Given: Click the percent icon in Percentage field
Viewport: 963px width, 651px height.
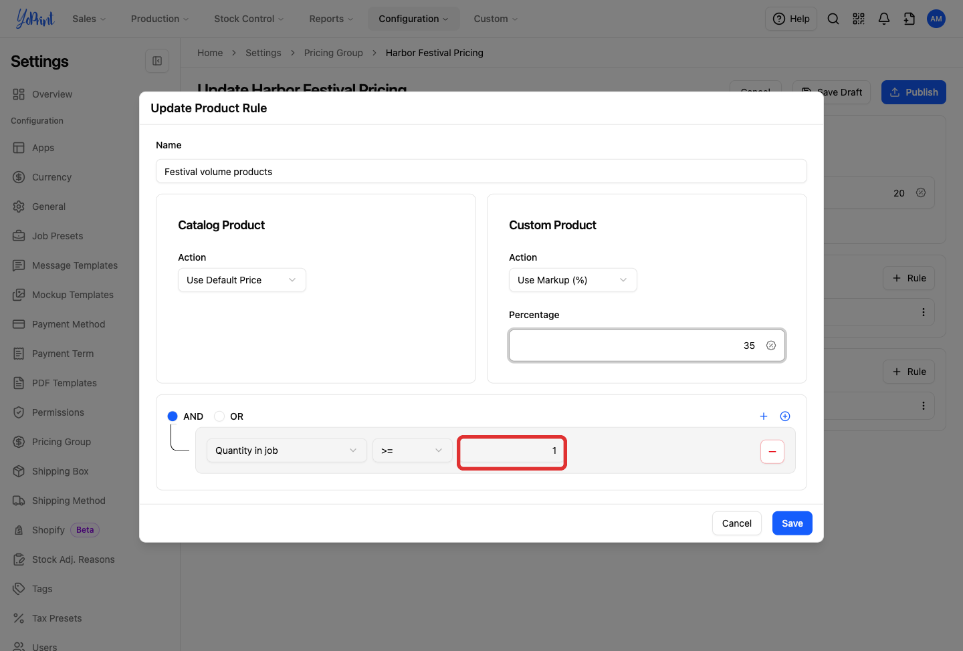Looking at the screenshot, I should coord(771,346).
